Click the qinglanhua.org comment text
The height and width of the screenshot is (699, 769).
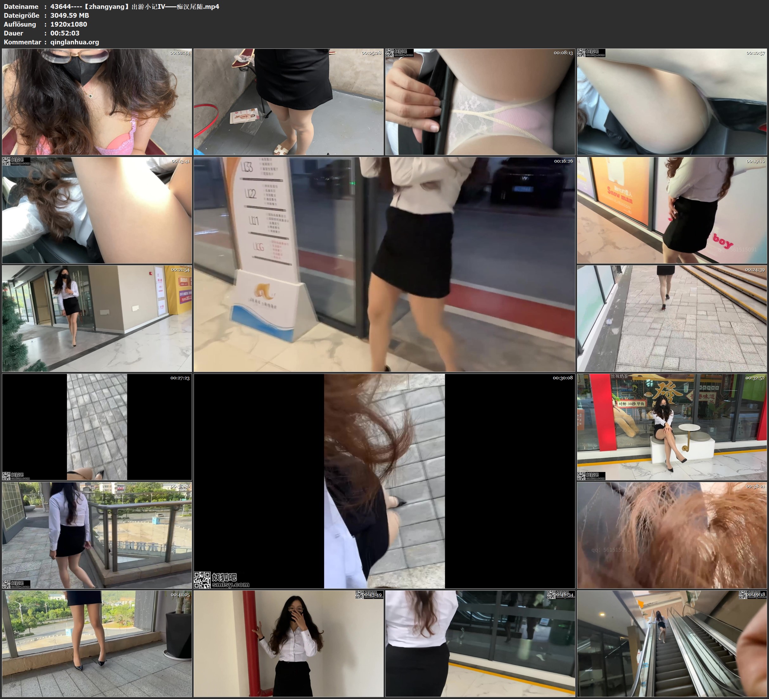(x=74, y=42)
